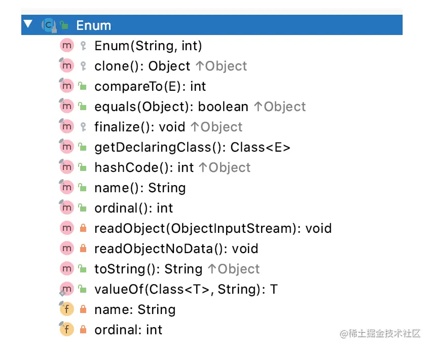Click method icon beside Enum(String, int)
The height and width of the screenshot is (349, 431).
(67, 46)
